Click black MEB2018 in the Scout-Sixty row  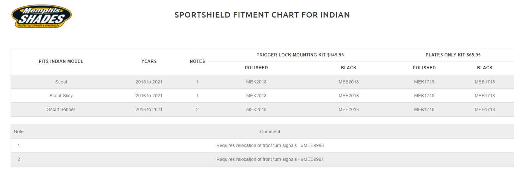pos(349,96)
